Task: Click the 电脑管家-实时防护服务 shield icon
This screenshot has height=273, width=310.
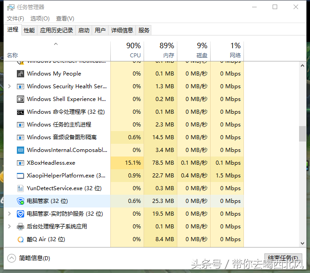Action: [x=21, y=214]
